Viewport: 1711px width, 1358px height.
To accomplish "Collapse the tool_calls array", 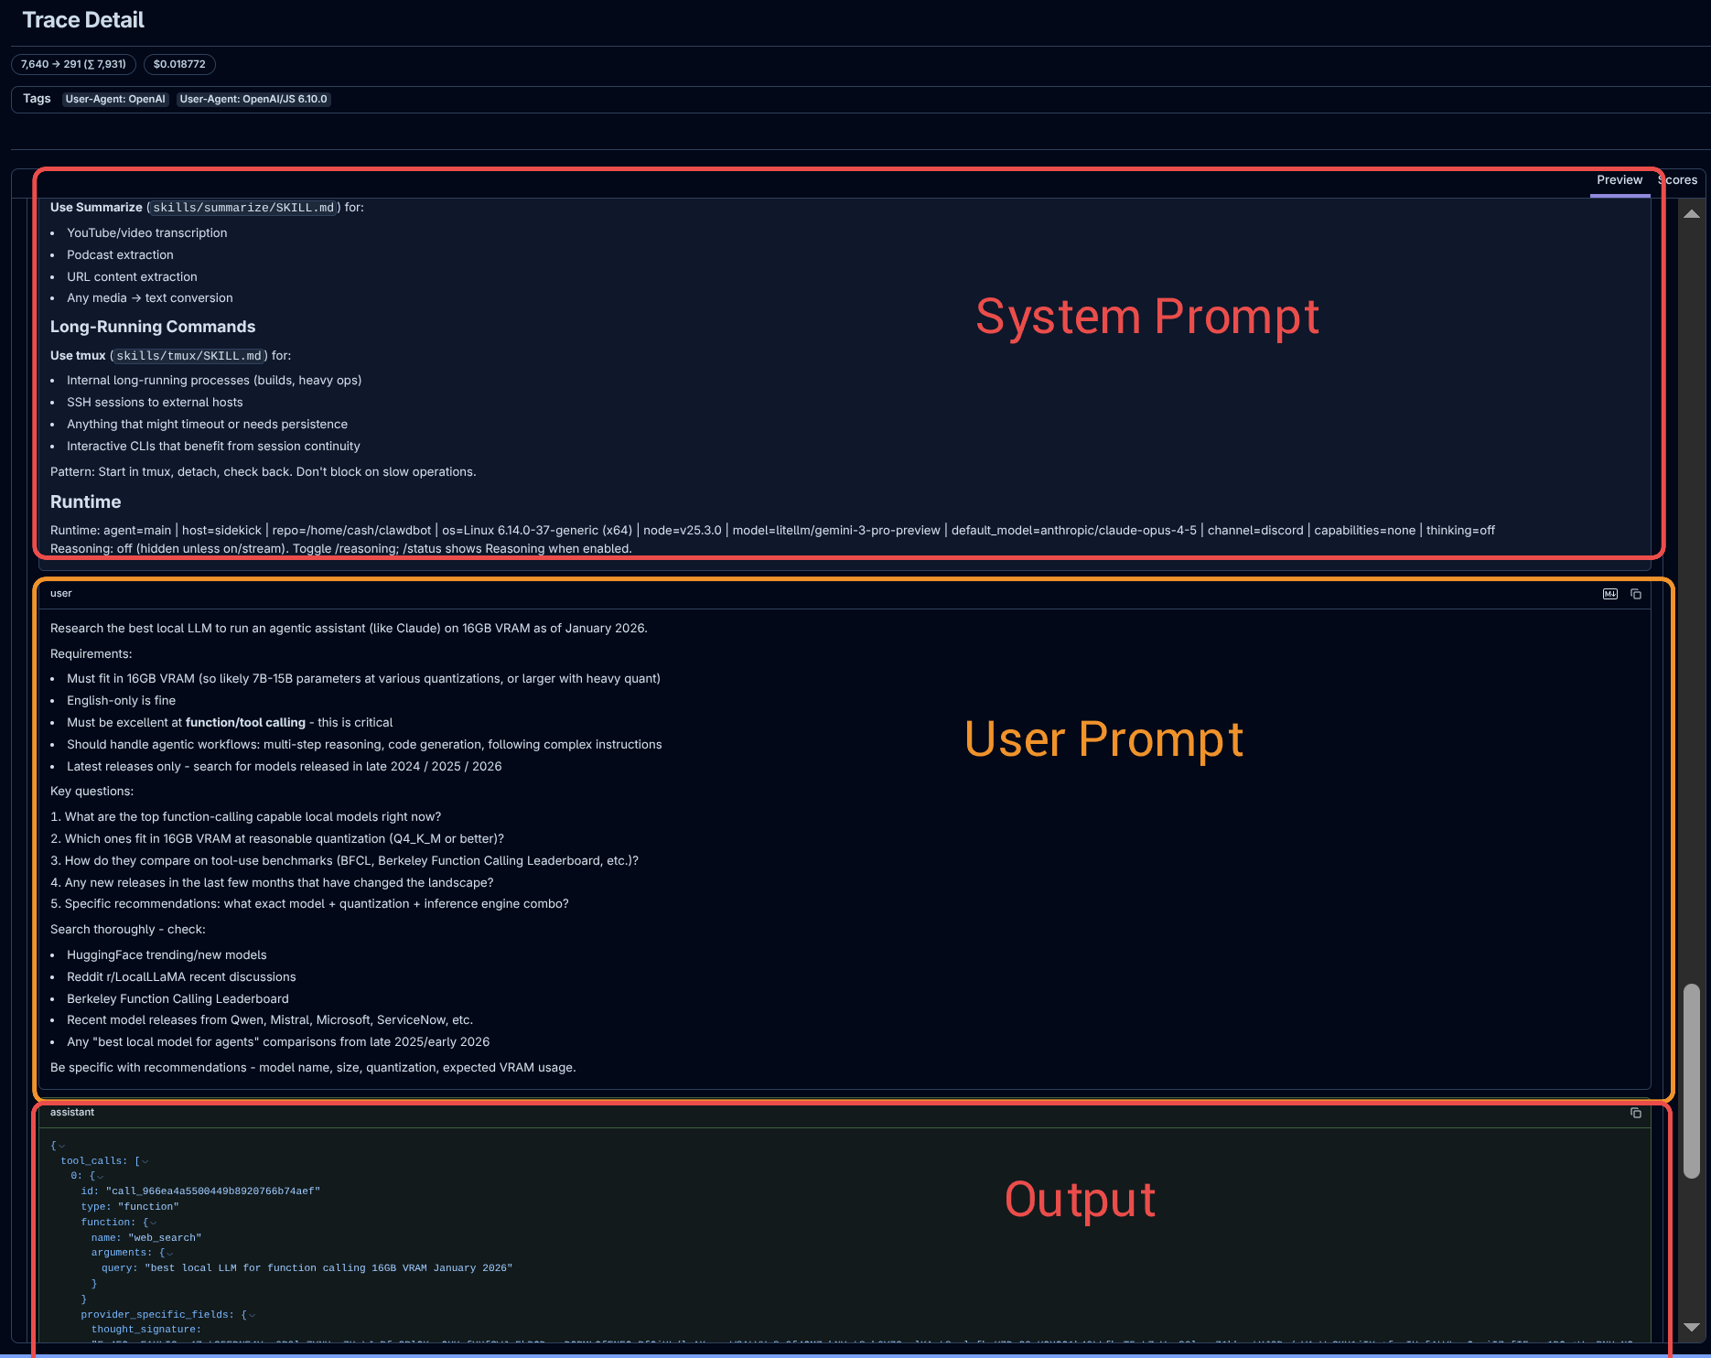I will pyautogui.click(x=145, y=1162).
